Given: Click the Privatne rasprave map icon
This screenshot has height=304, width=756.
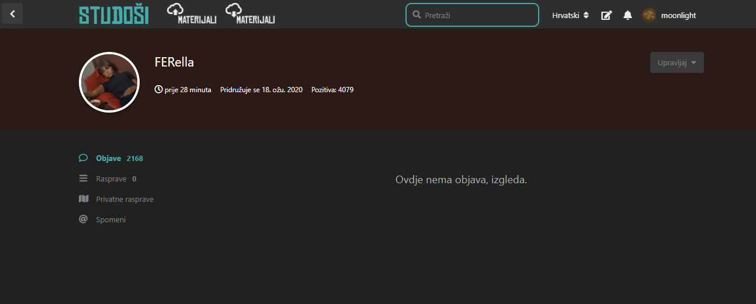Looking at the screenshot, I should point(84,199).
